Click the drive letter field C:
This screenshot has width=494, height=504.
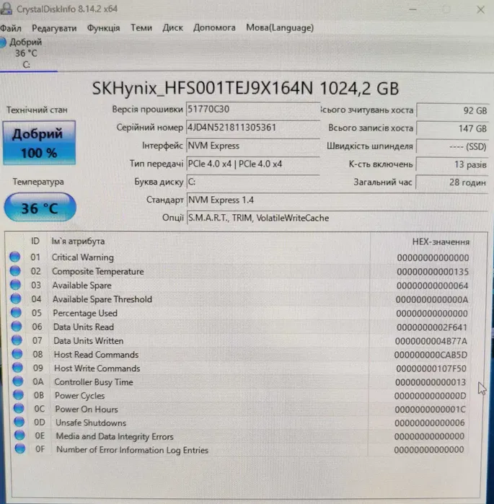pos(253,182)
